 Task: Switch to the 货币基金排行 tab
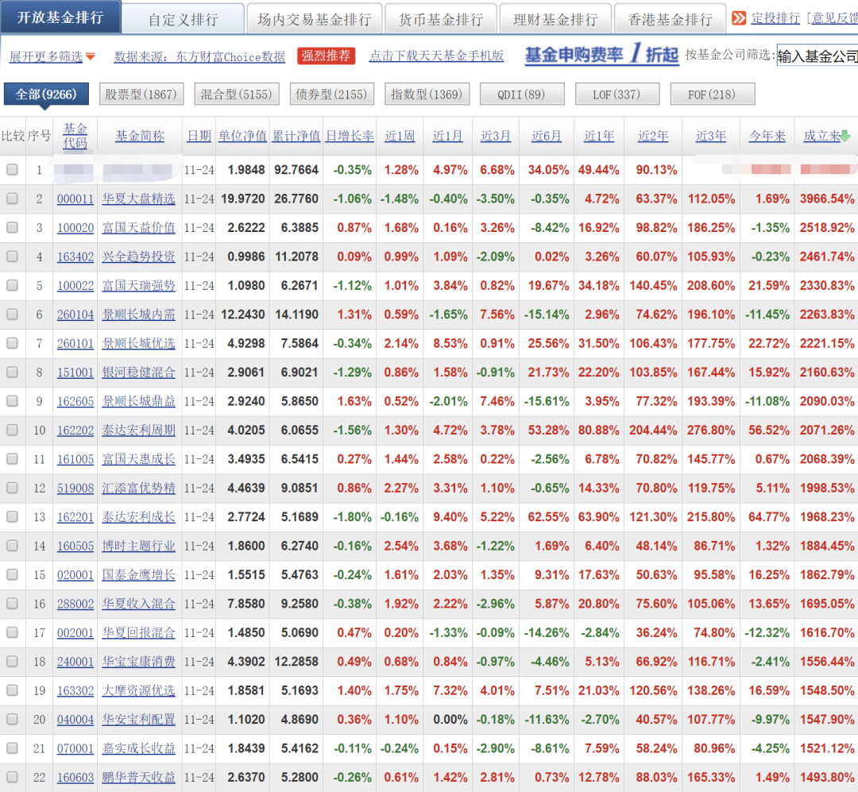pos(441,19)
